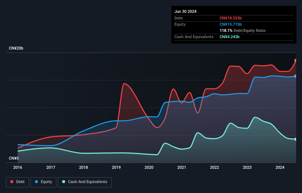Image resolution: width=302 pixels, height=193 pixels.
Task: Click the teal Cash endpoint marker
Action: click(x=296, y=139)
